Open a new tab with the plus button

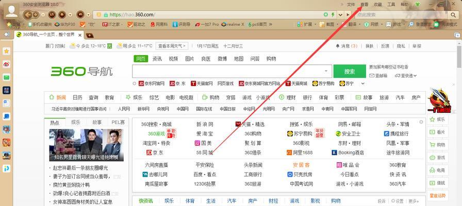click(x=89, y=35)
